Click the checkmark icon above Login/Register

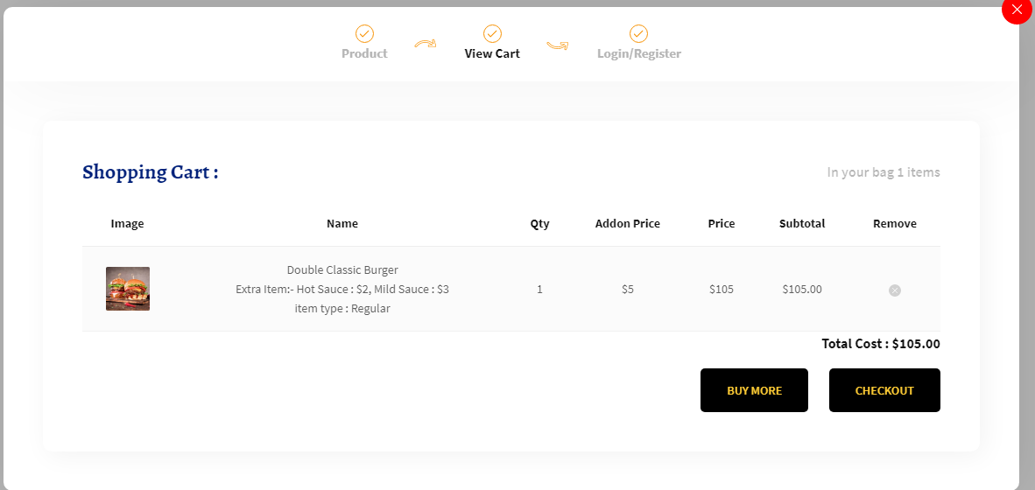point(638,33)
